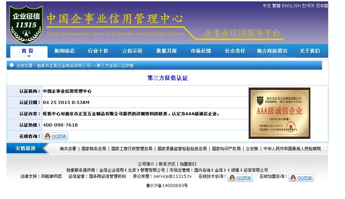Click the 国务院征信管理机构 text
This screenshot has width=345, height=199.
pyautogui.click(x=107, y=176)
